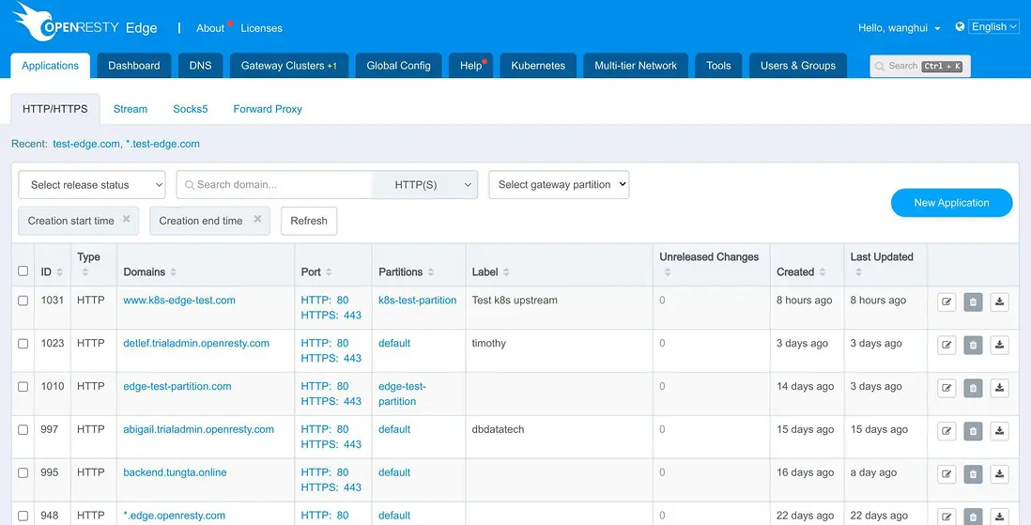Click the trash icon for abigail.trialadmin.openresty.com
This screenshot has height=525, width=1031.
pyautogui.click(x=973, y=431)
